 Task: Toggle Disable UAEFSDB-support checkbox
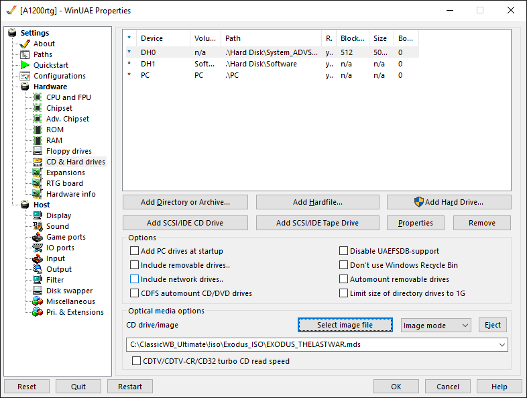point(343,251)
